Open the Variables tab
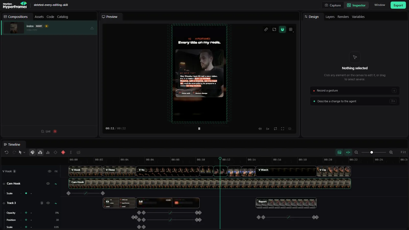 (358, 17)
